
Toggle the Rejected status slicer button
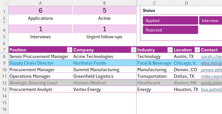tap(170, 30)
